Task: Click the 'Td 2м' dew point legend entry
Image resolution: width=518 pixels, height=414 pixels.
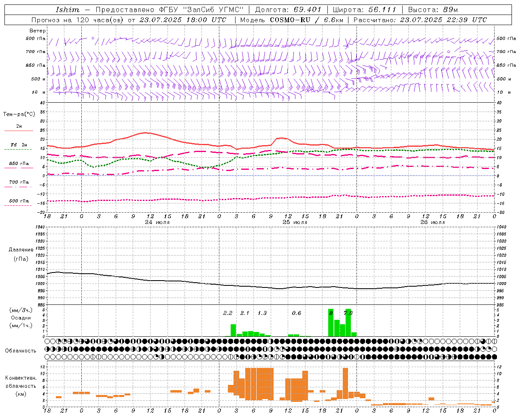Action: [19, 145]
